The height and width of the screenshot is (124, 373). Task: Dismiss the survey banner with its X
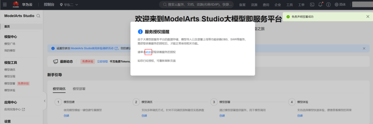pos(364,48)
